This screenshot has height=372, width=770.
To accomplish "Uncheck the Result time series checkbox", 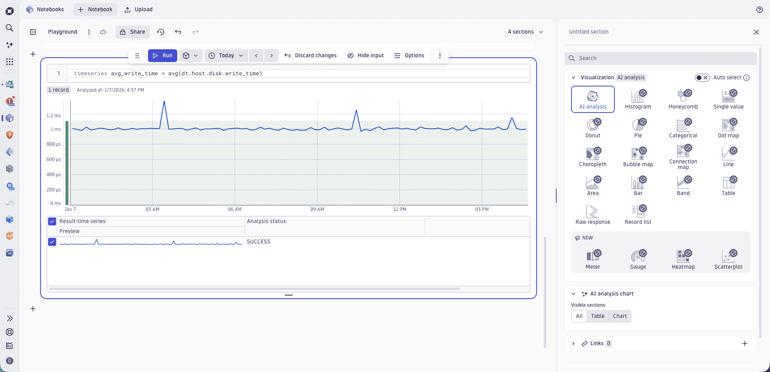I will click(x=52, y=221).
